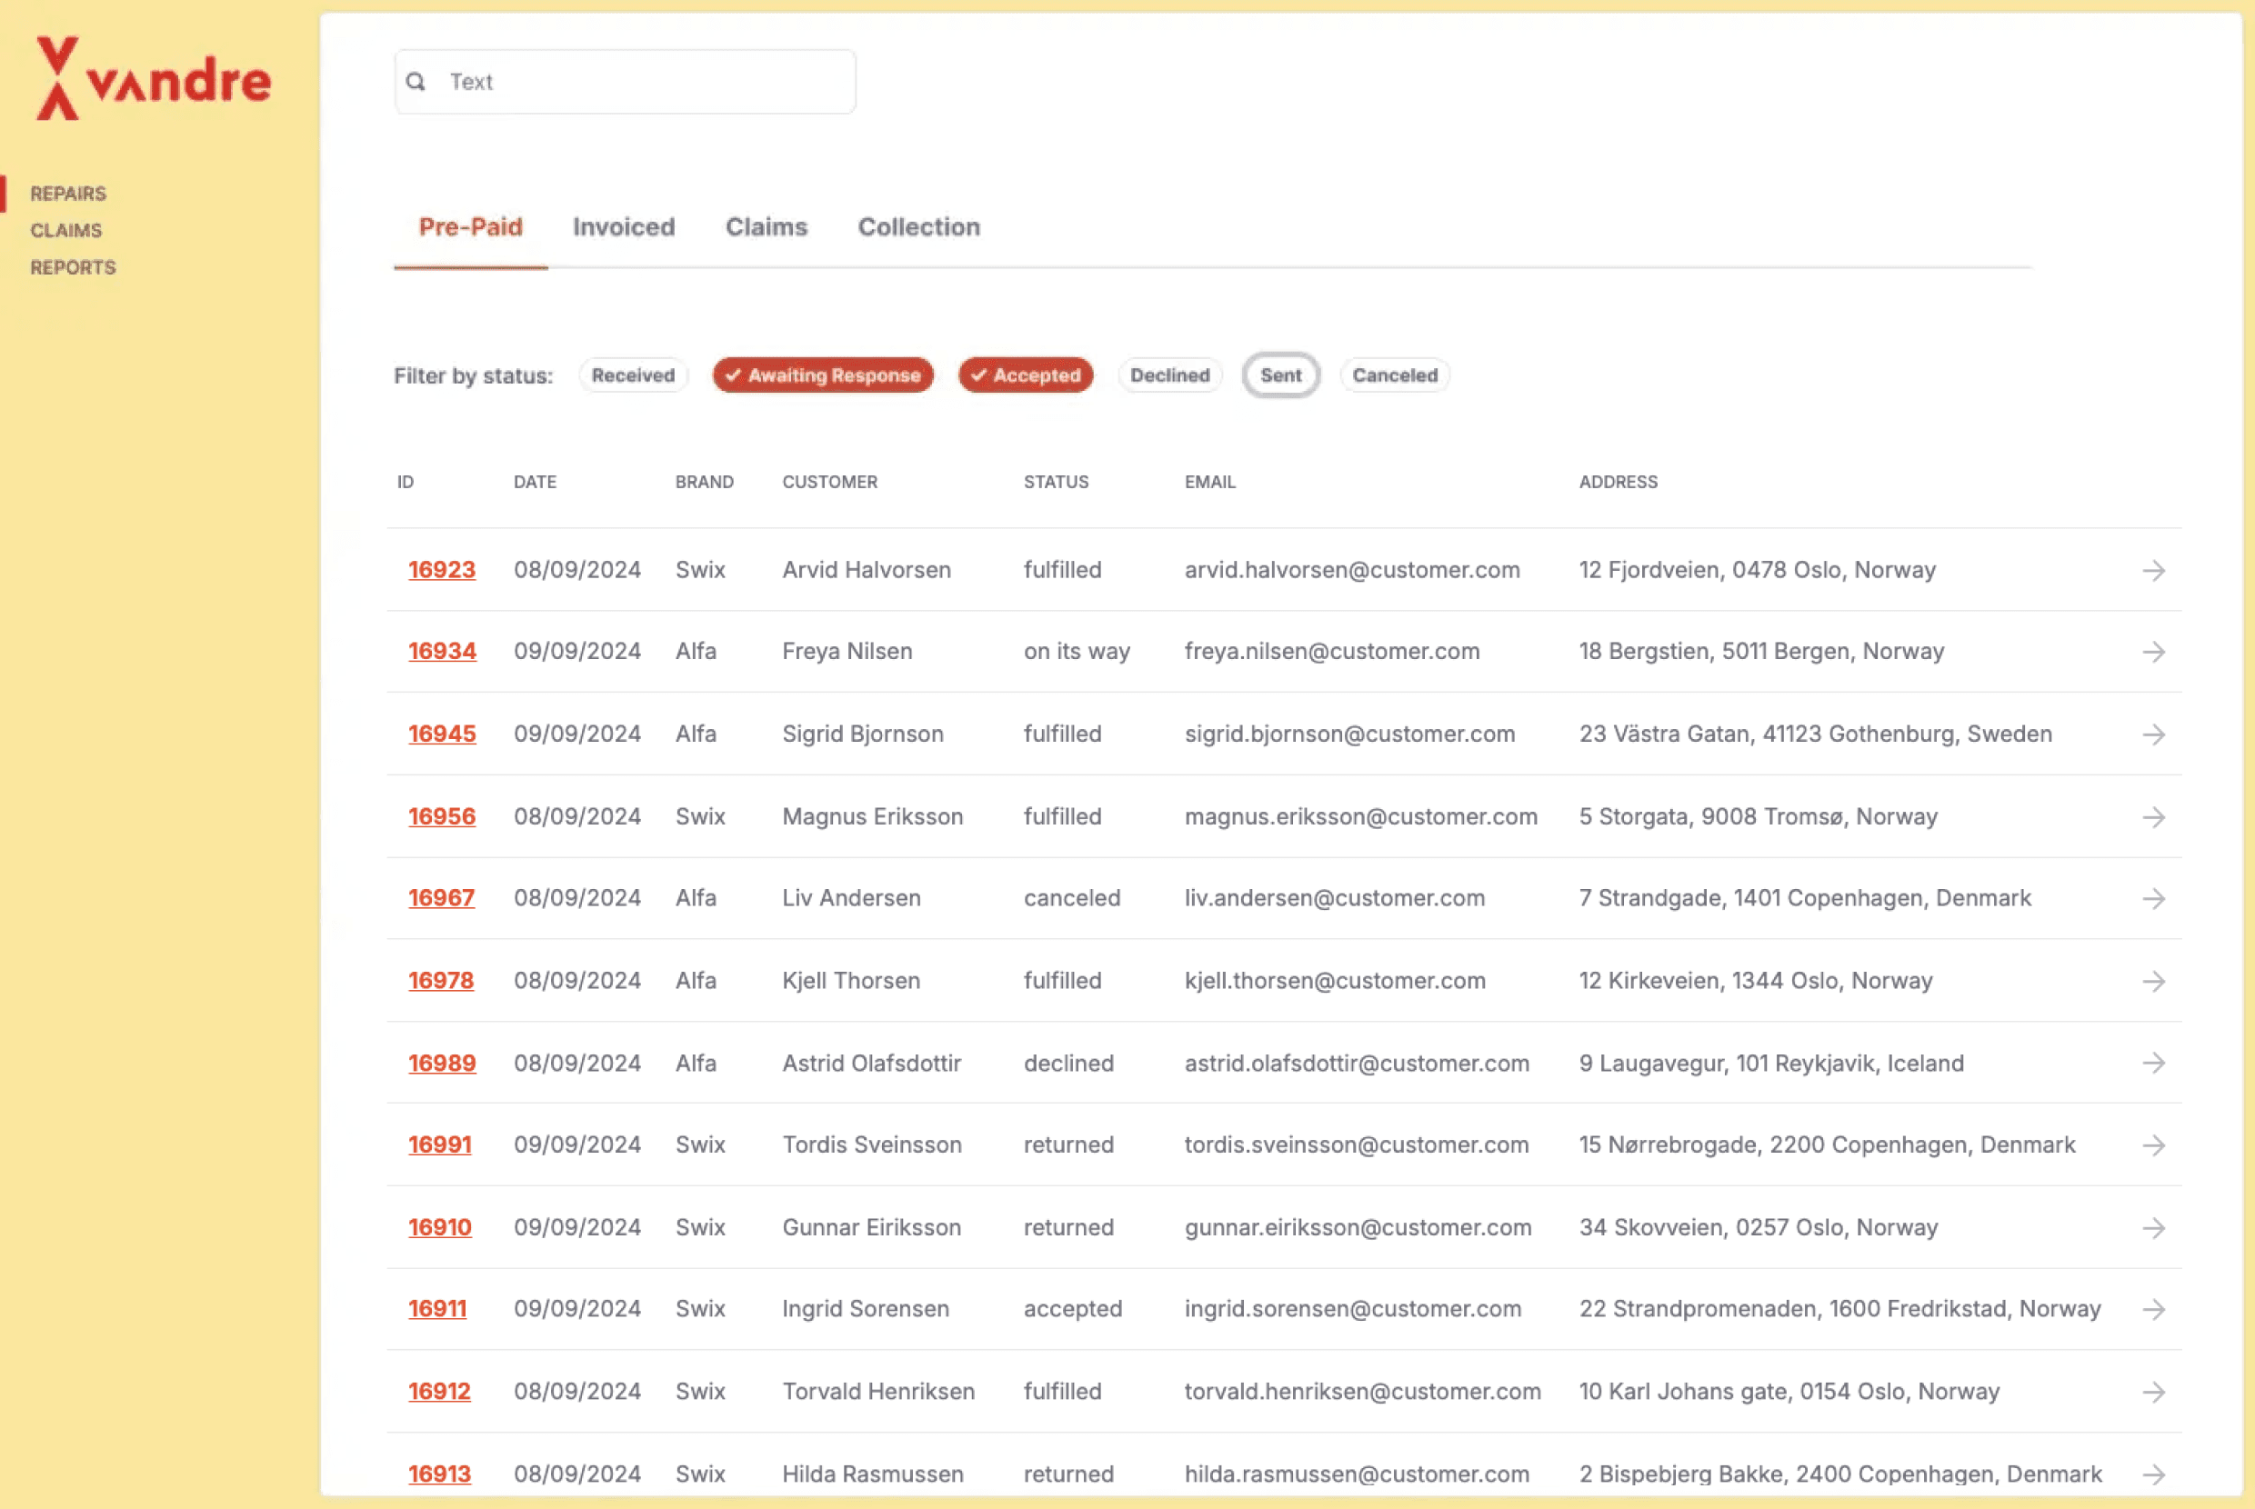Enable the Received filter chip

[632, 375]
